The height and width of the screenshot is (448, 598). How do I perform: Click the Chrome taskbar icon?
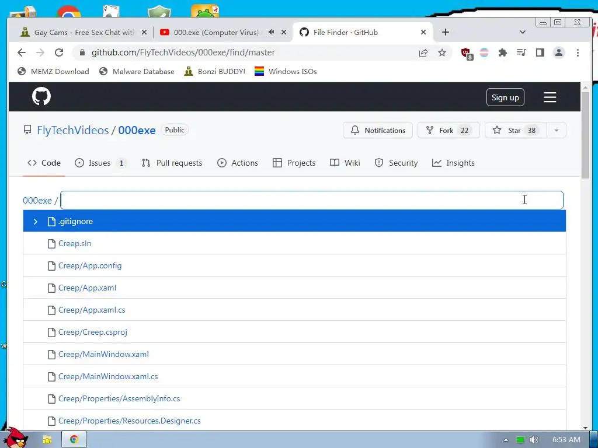(74, 439)
